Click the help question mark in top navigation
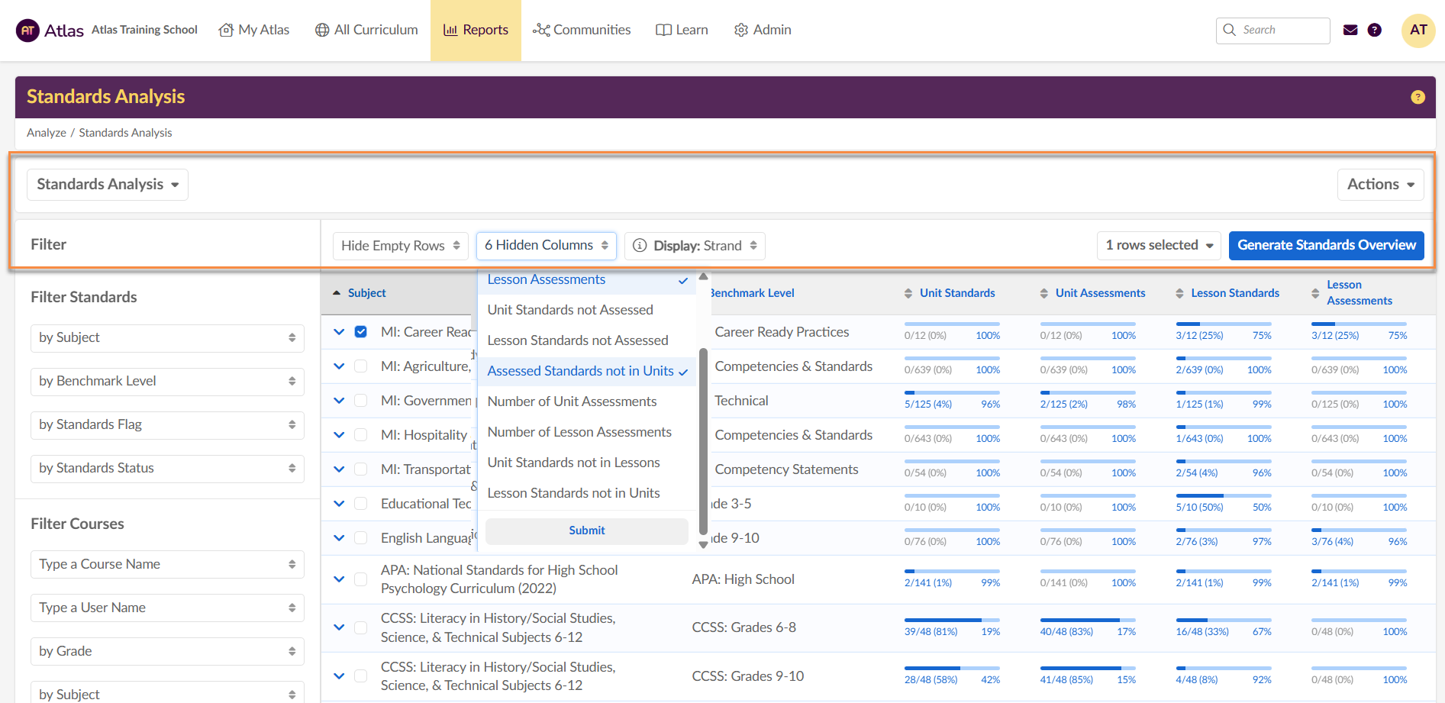Screen dimensions: 1445x703 (x=1374, y=31)
